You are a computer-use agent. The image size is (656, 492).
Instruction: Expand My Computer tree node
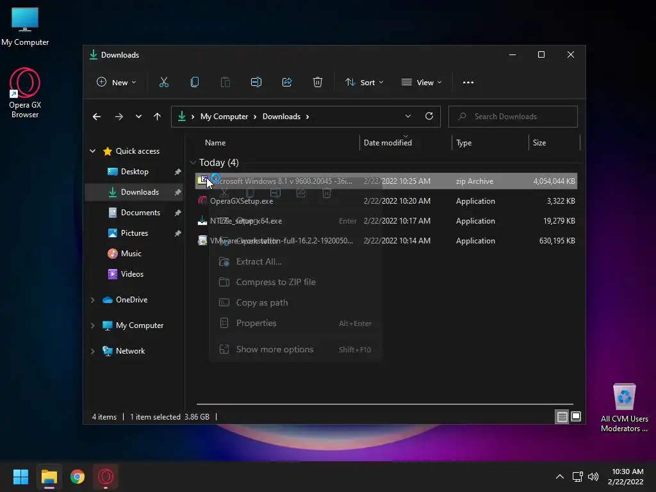click(92, 325)
